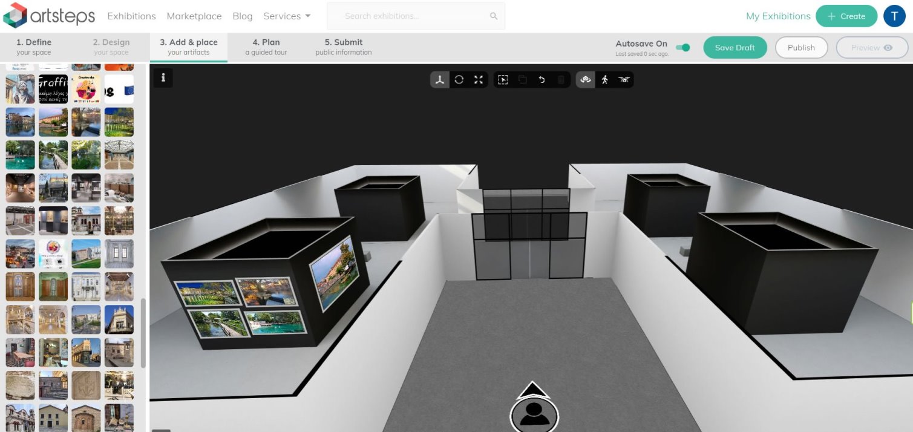Open the info panel icon
This screenshot has height=432, width=913.
click(163, 77)
